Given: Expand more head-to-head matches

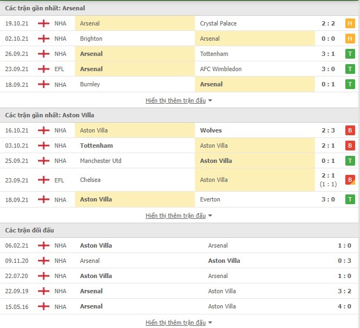Looking at the screenshot, I should click(179, 323).
